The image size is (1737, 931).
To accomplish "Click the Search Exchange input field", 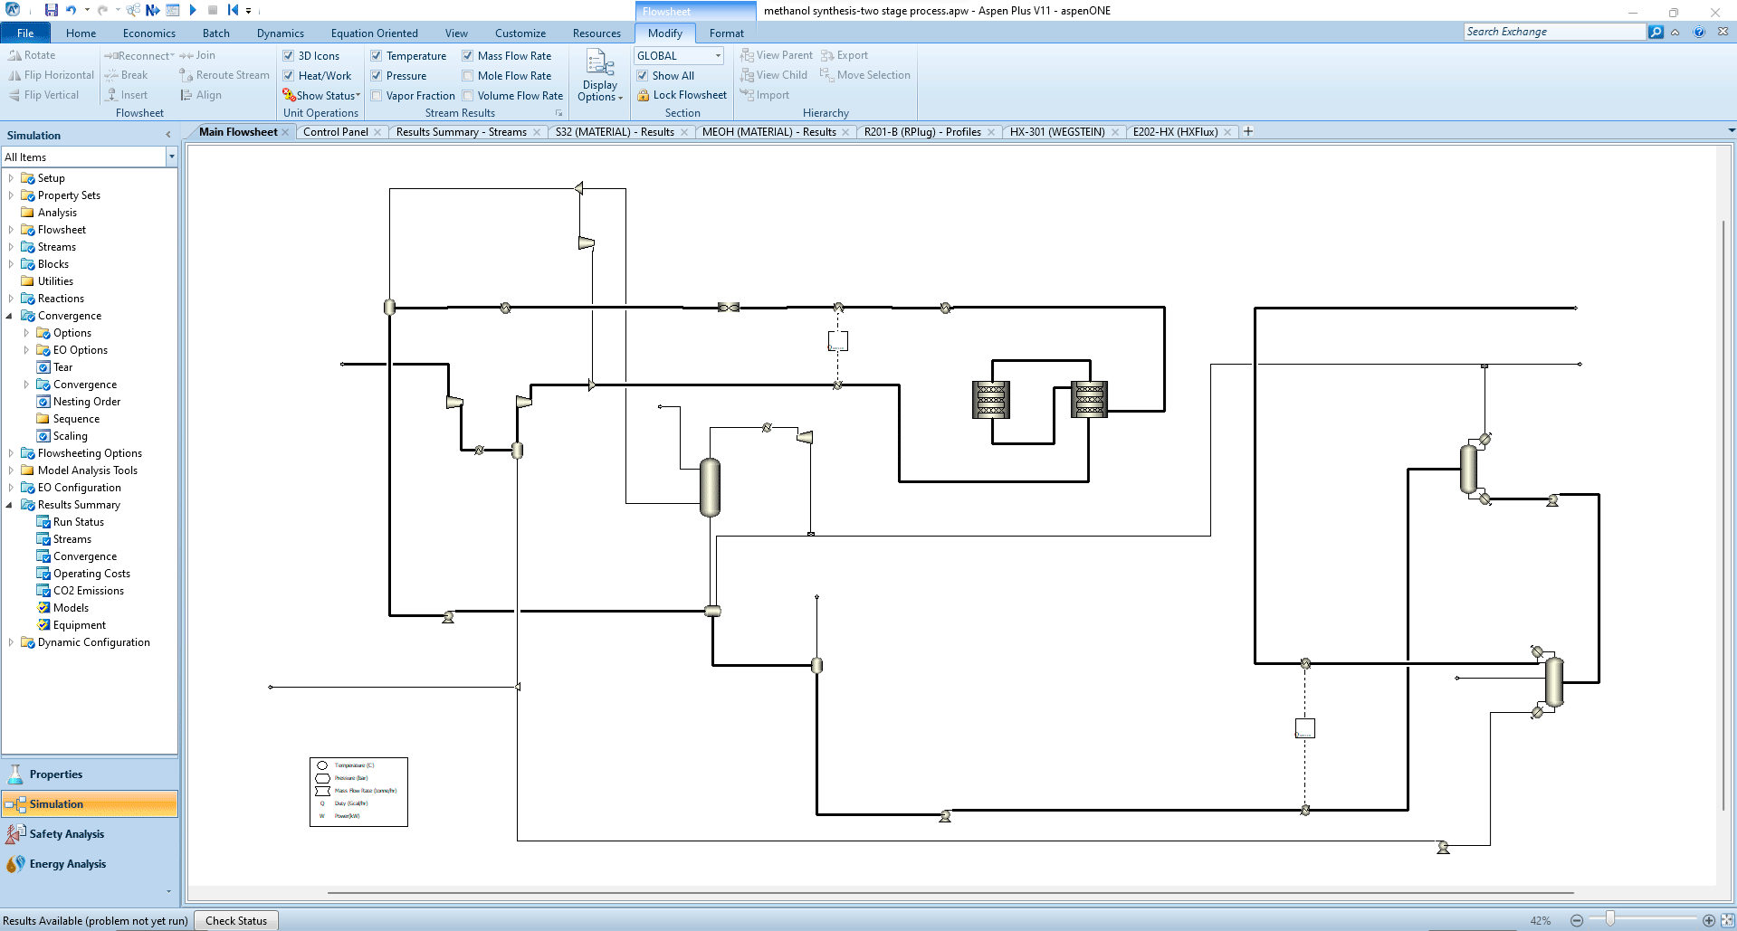I will click(1554, 32).
